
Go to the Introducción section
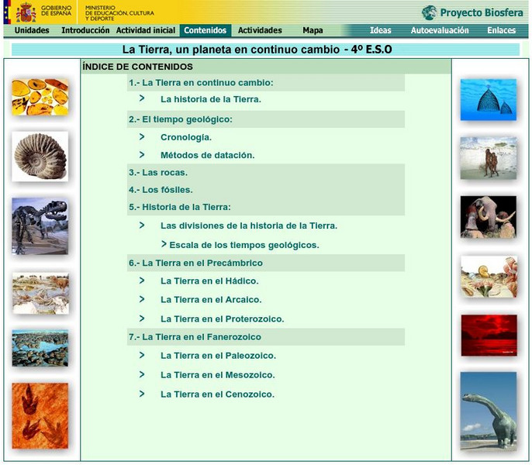85,30
